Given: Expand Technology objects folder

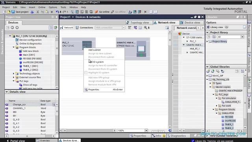Looking at the screenshot, I should [14, 74].
